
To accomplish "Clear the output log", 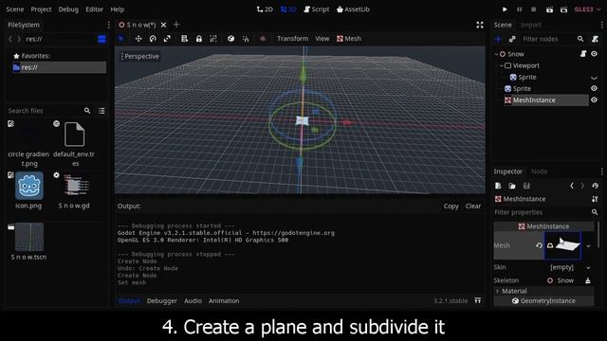I will [473, 206].
